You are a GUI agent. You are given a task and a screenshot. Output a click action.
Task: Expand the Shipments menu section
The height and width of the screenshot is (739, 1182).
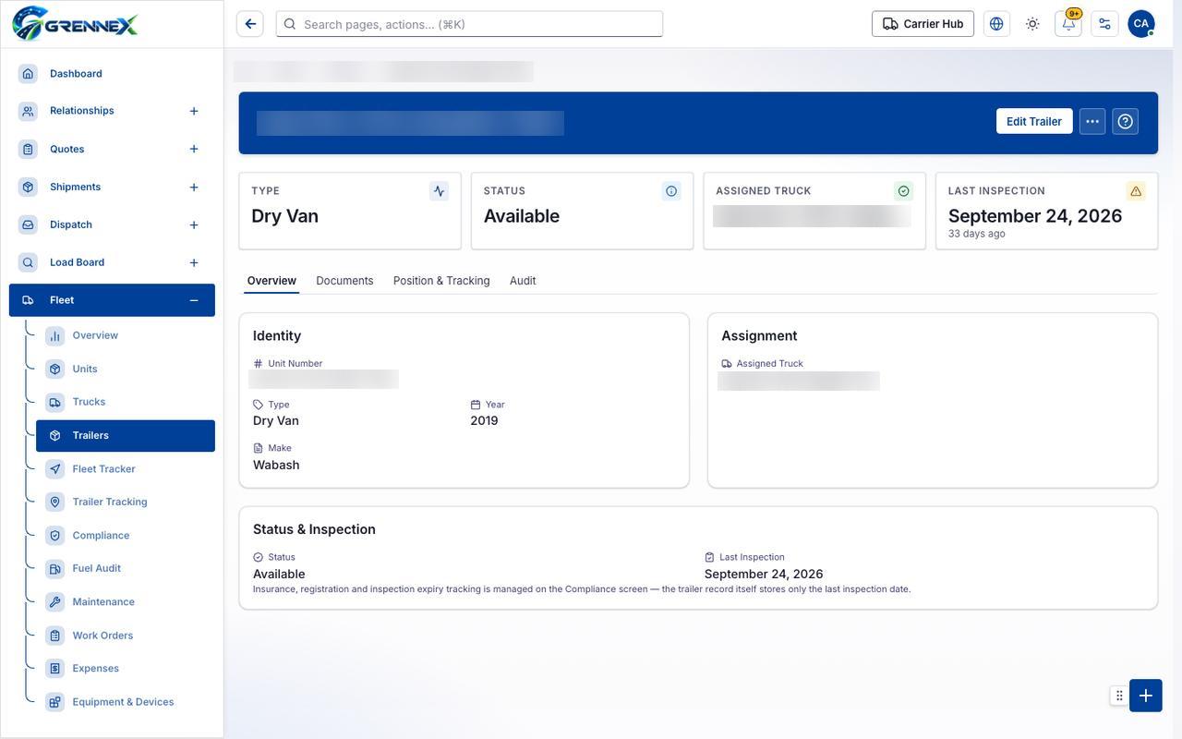click(x=194, y=188)
